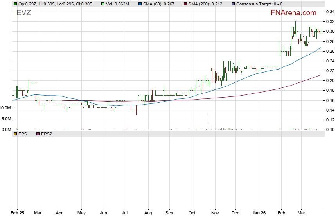
Task: Click the gold EPS legend swatch
Action: (15, 134)
